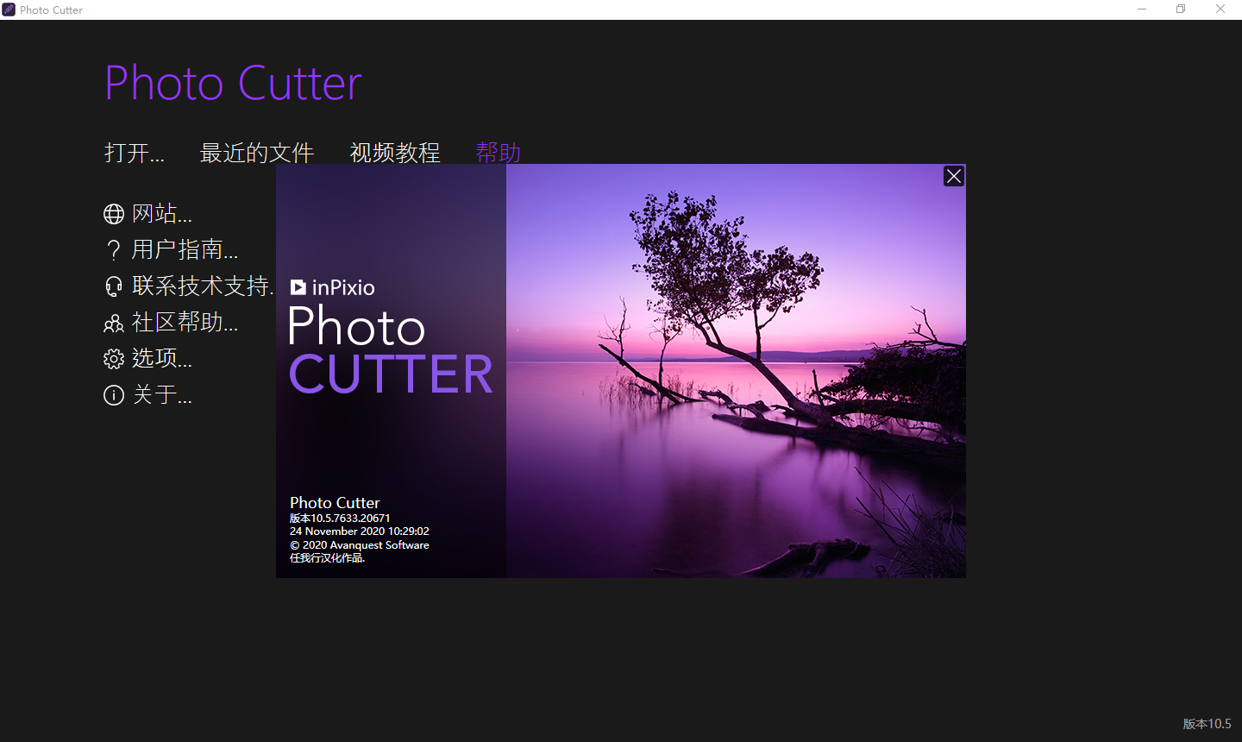
Task: Click version text 版本10.5.7633.20671
Action: (340, 519)
